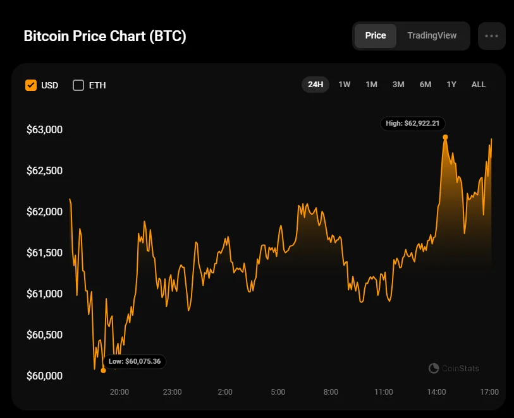This screenshot has height=418, width=514.
Task: Click the $63,000 price axis label
Action: pyautogui.click(x=44, y=129)
